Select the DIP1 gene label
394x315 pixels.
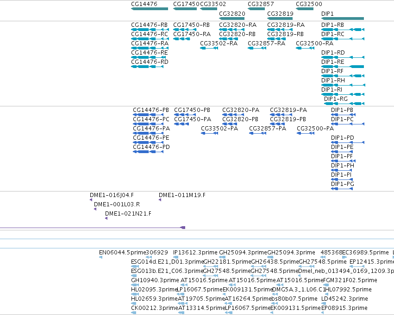(327, 13)
